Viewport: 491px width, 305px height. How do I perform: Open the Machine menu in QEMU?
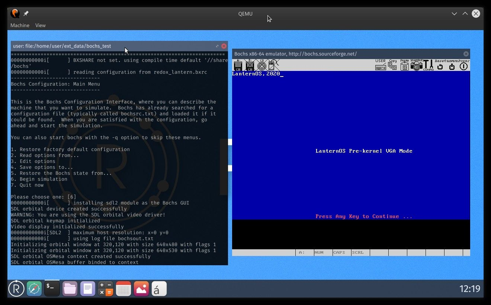click(20, 25)
